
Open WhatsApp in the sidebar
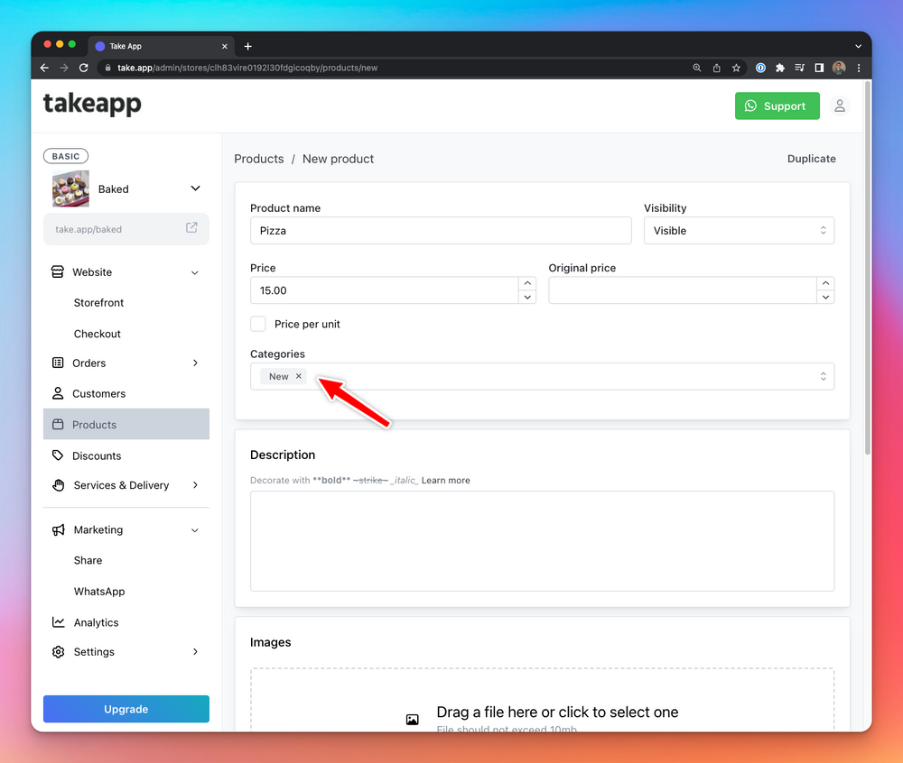tap(99, 592)
